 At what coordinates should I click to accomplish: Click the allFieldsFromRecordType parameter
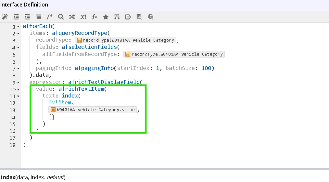click(x=79, y=54)
